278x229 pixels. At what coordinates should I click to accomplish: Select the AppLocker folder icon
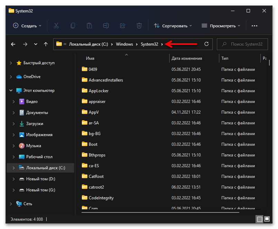coord(85,90)
